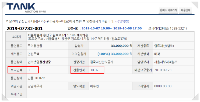The width and height of the screenshot is (200, 102).
Task: Select detail text 건물 30.02㎡
Action: [37, 78]
